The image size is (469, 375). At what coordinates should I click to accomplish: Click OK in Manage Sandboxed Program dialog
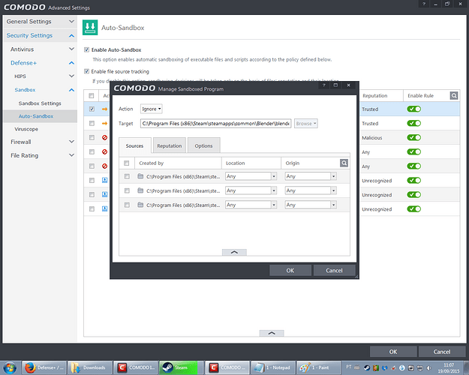point(290,270)
